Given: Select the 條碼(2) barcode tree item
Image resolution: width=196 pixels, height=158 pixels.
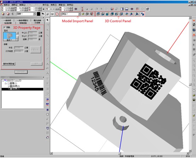Looking at the screenshot, I should click(15, 86).
